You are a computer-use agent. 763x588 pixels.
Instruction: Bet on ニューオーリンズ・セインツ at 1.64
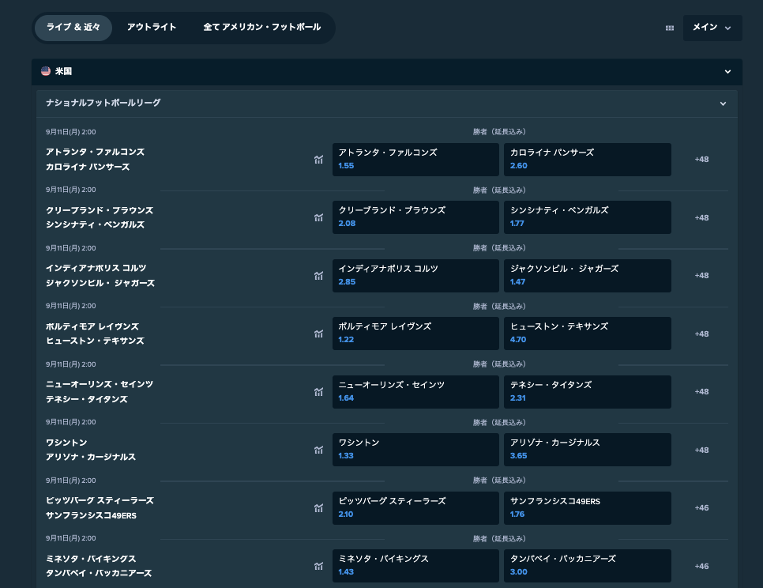coord(415,392)
